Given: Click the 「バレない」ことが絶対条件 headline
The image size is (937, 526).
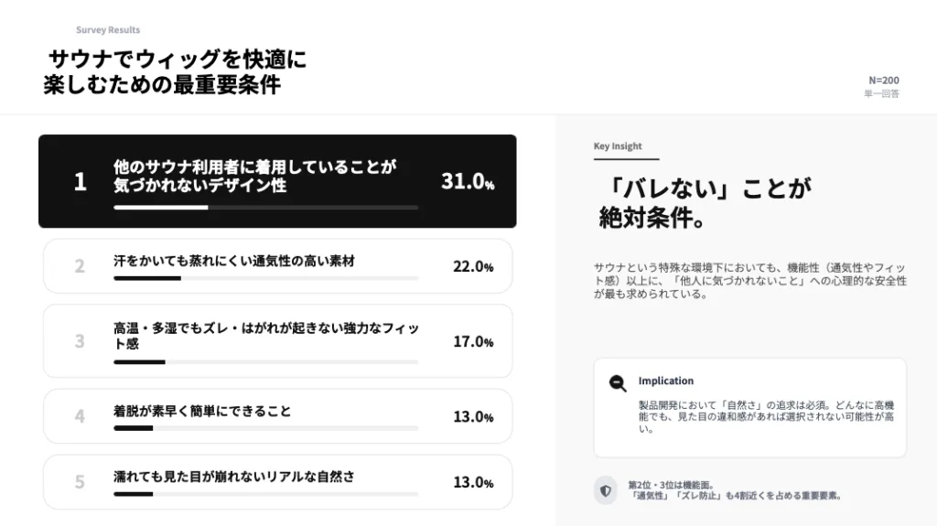Looking at the screenshot, I should (x=705, y=203).
